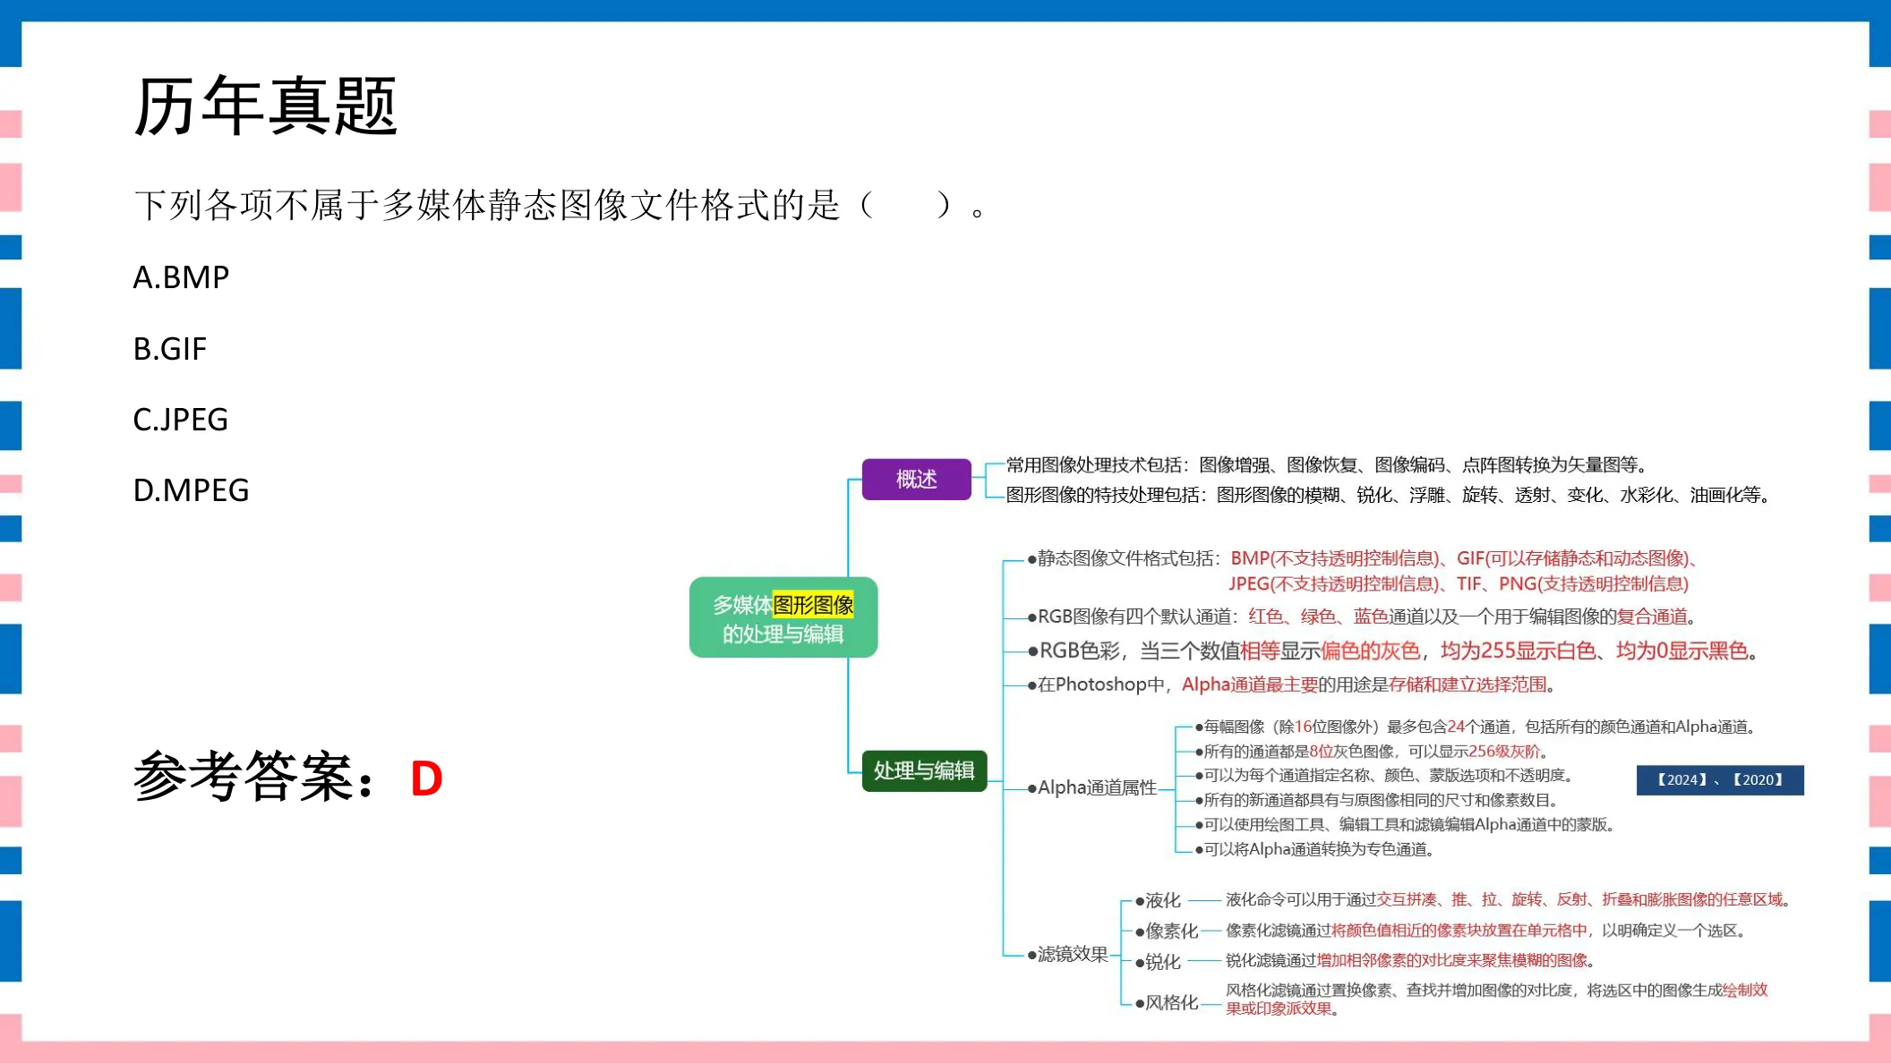1891x1063 pixels.
Task: Click the 每幅图像 最多包含24个通道 line
Action: (1476, 727)
